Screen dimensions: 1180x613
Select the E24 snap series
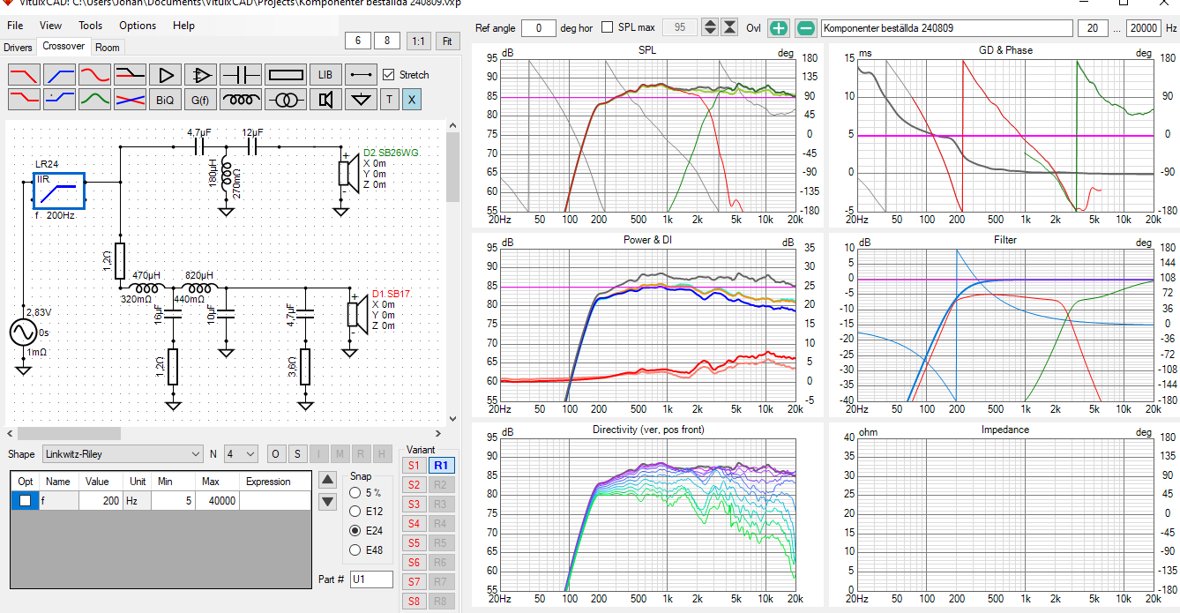(355, 531)
